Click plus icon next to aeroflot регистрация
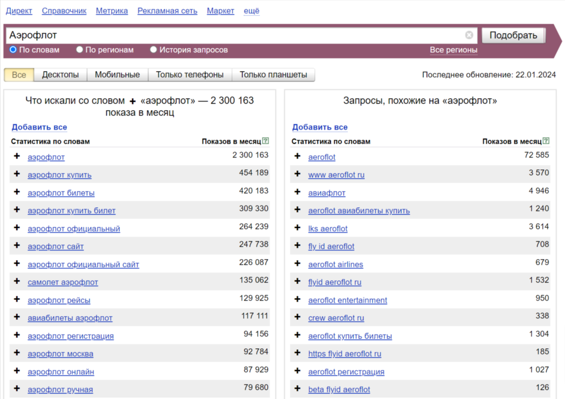Viewport: 565px width, 399px height. click(x=297, y=370)
